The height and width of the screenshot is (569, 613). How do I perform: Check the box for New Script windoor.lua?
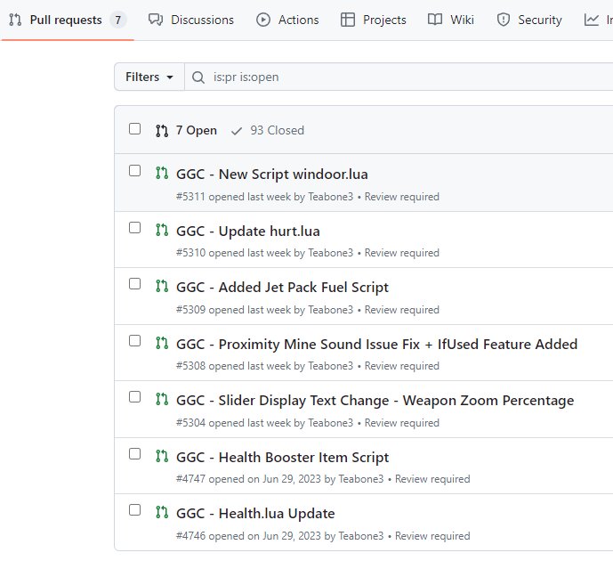coord(135,171)
